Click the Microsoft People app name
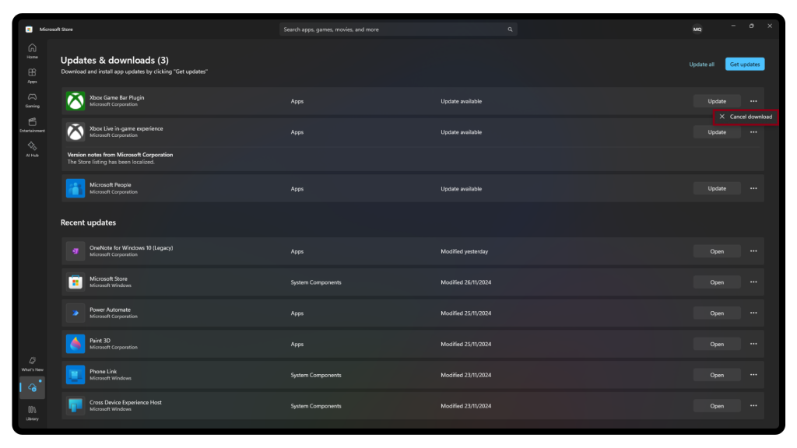 click(111, 185)
